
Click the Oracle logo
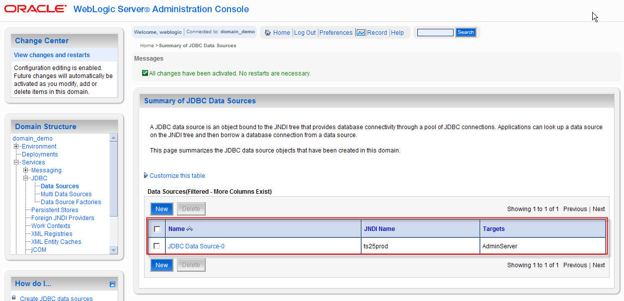point(35,9)
